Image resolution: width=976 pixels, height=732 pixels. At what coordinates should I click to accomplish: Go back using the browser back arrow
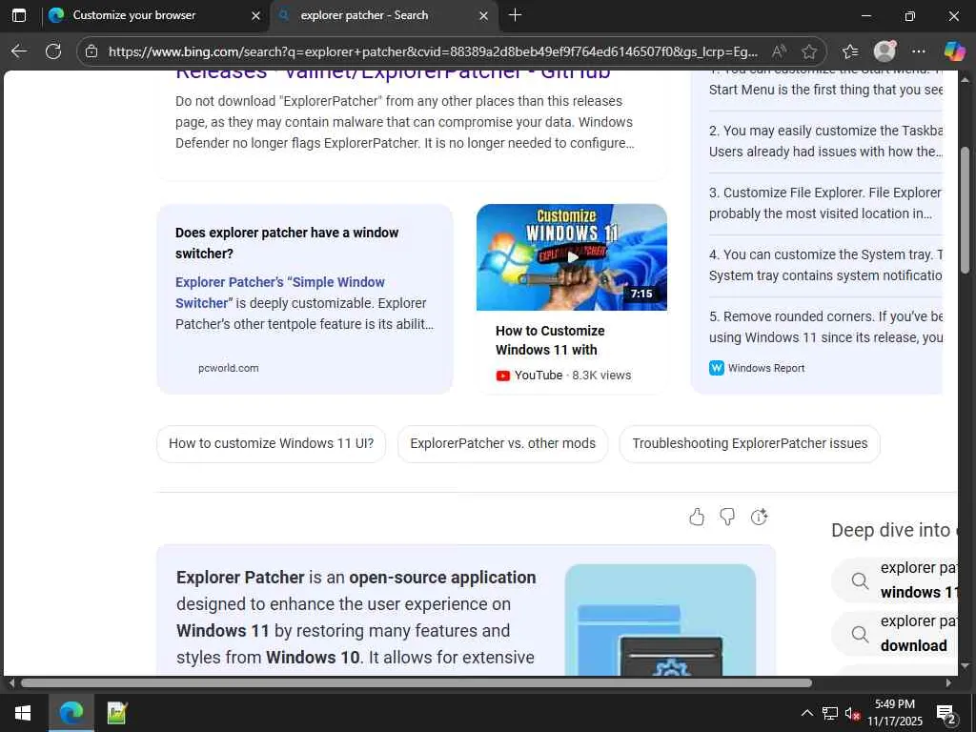(x=19, y=51)
